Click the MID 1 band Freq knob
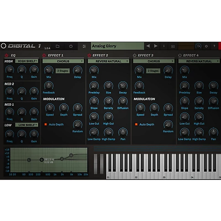This screenshot has height=221, width=221. click(x=9, y=112)
